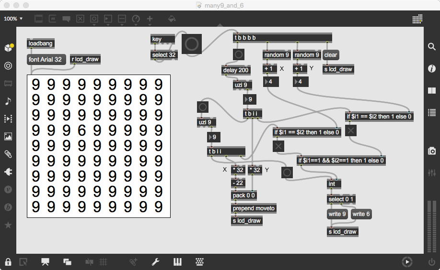Select the loadbang object
The height and width of the screenshot is (270, 440).
click(41, 43)
